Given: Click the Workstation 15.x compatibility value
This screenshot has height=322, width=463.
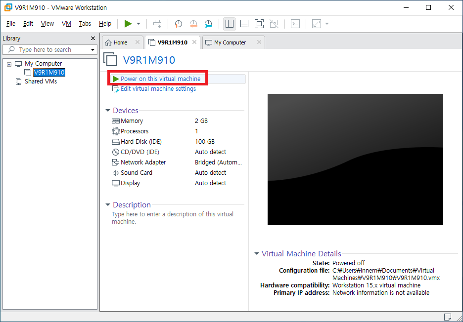Looking at the screenshot, I should pyautogui.click(x=376, y=285).
